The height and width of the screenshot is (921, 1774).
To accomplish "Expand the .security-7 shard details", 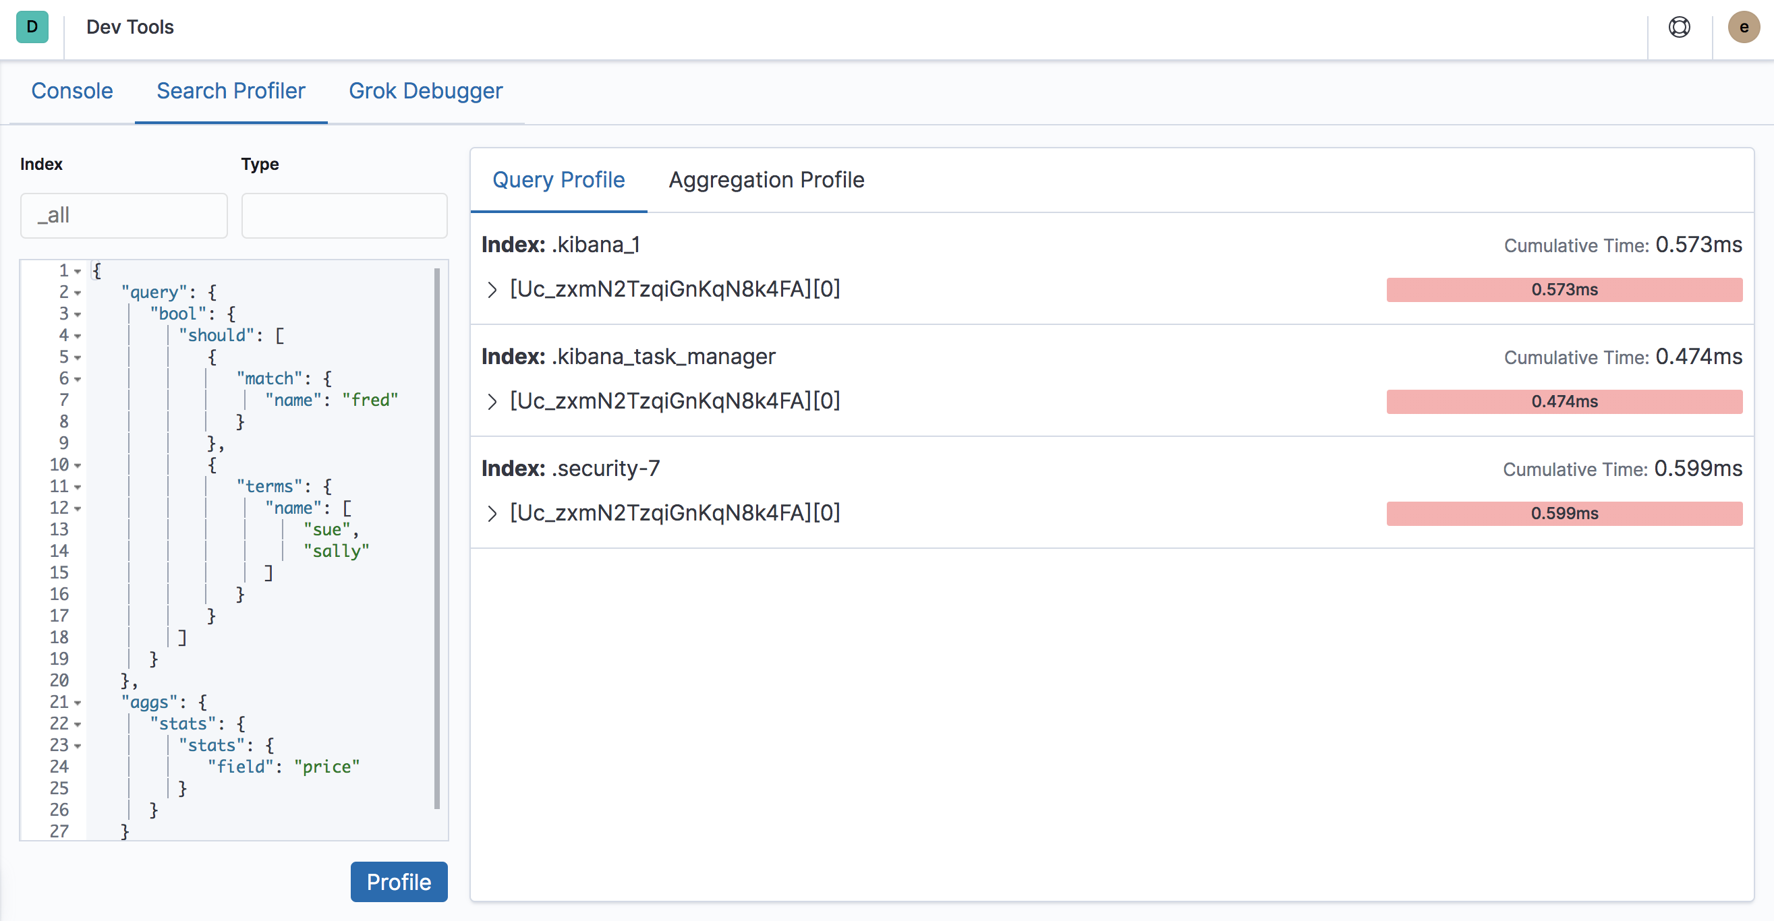I will (x=492, y=513).
